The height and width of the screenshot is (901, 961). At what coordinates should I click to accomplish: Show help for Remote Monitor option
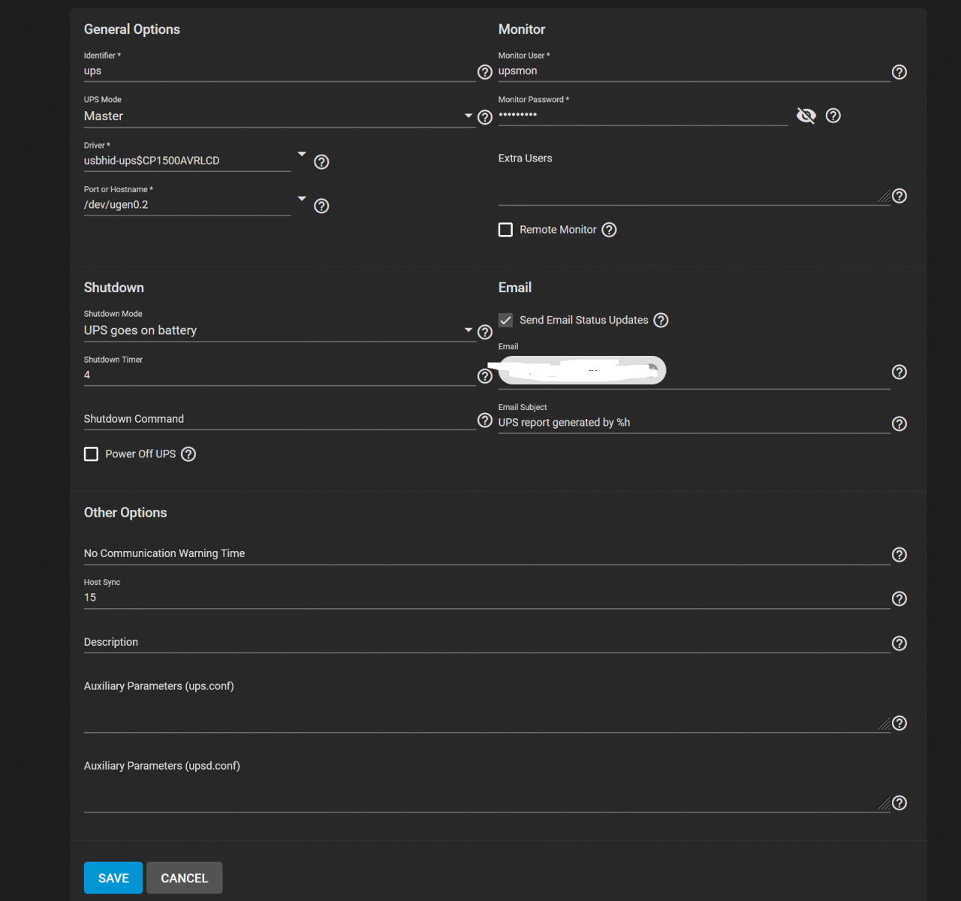610,230
